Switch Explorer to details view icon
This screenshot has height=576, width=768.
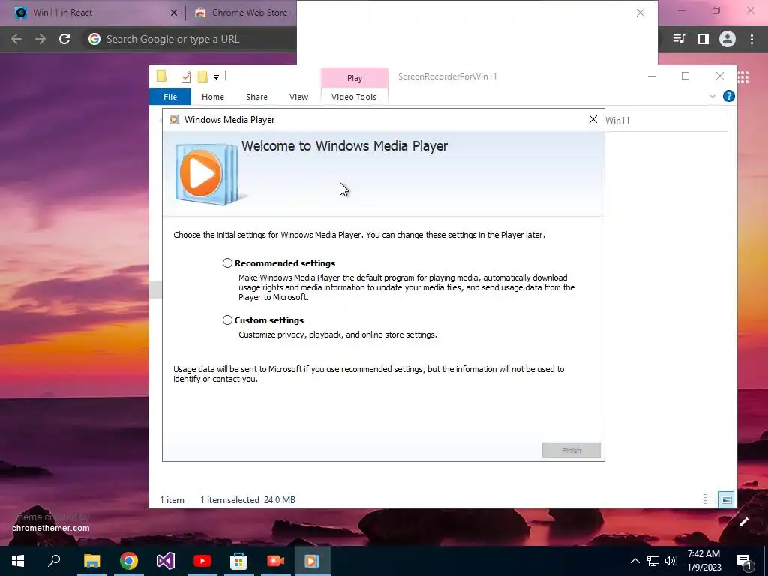[x=709, y=499]
